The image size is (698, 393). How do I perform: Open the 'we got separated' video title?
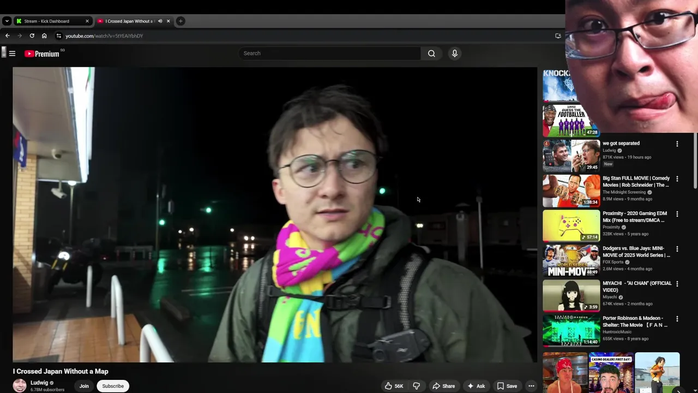tap(621, 144)
